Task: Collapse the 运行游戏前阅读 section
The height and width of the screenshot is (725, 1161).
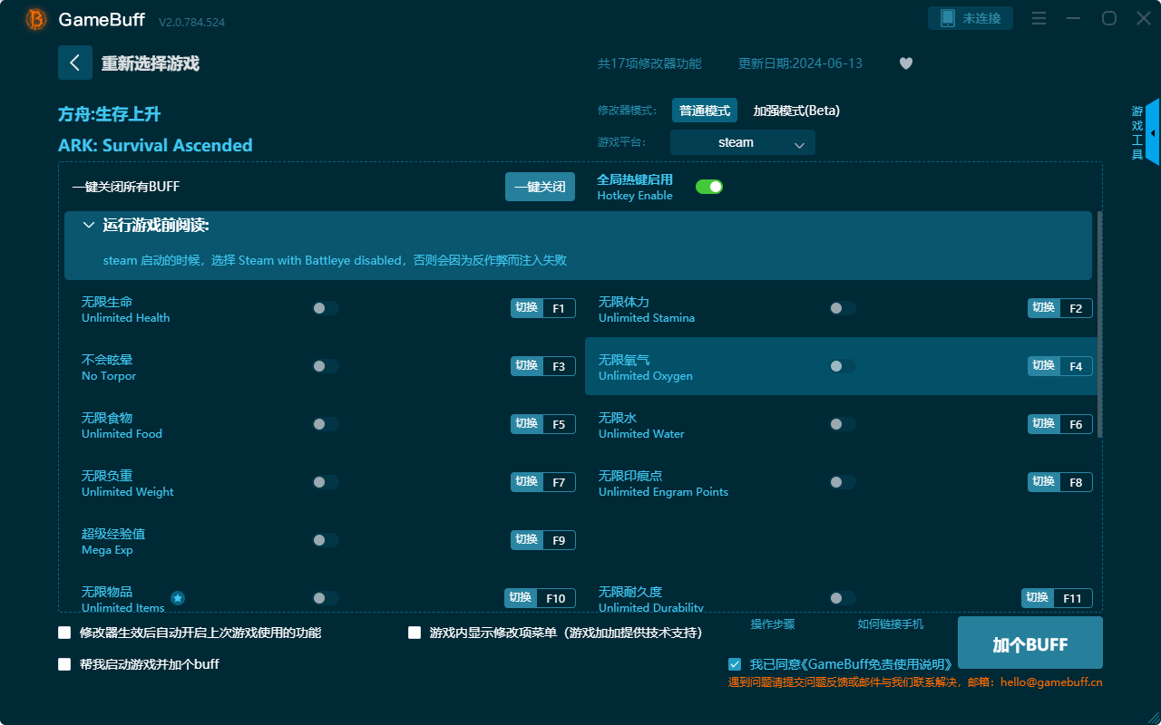Action: 88,225
